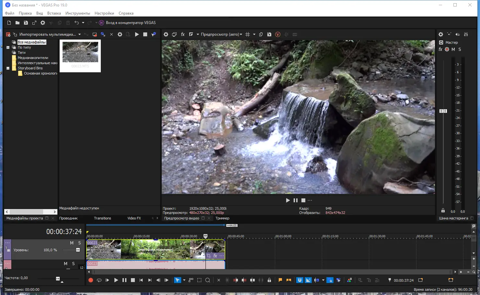This screenshot has width=480, height=295.
Task: Open the Предпросмотр (авто) quality dropdown
Action: (221, 34)
